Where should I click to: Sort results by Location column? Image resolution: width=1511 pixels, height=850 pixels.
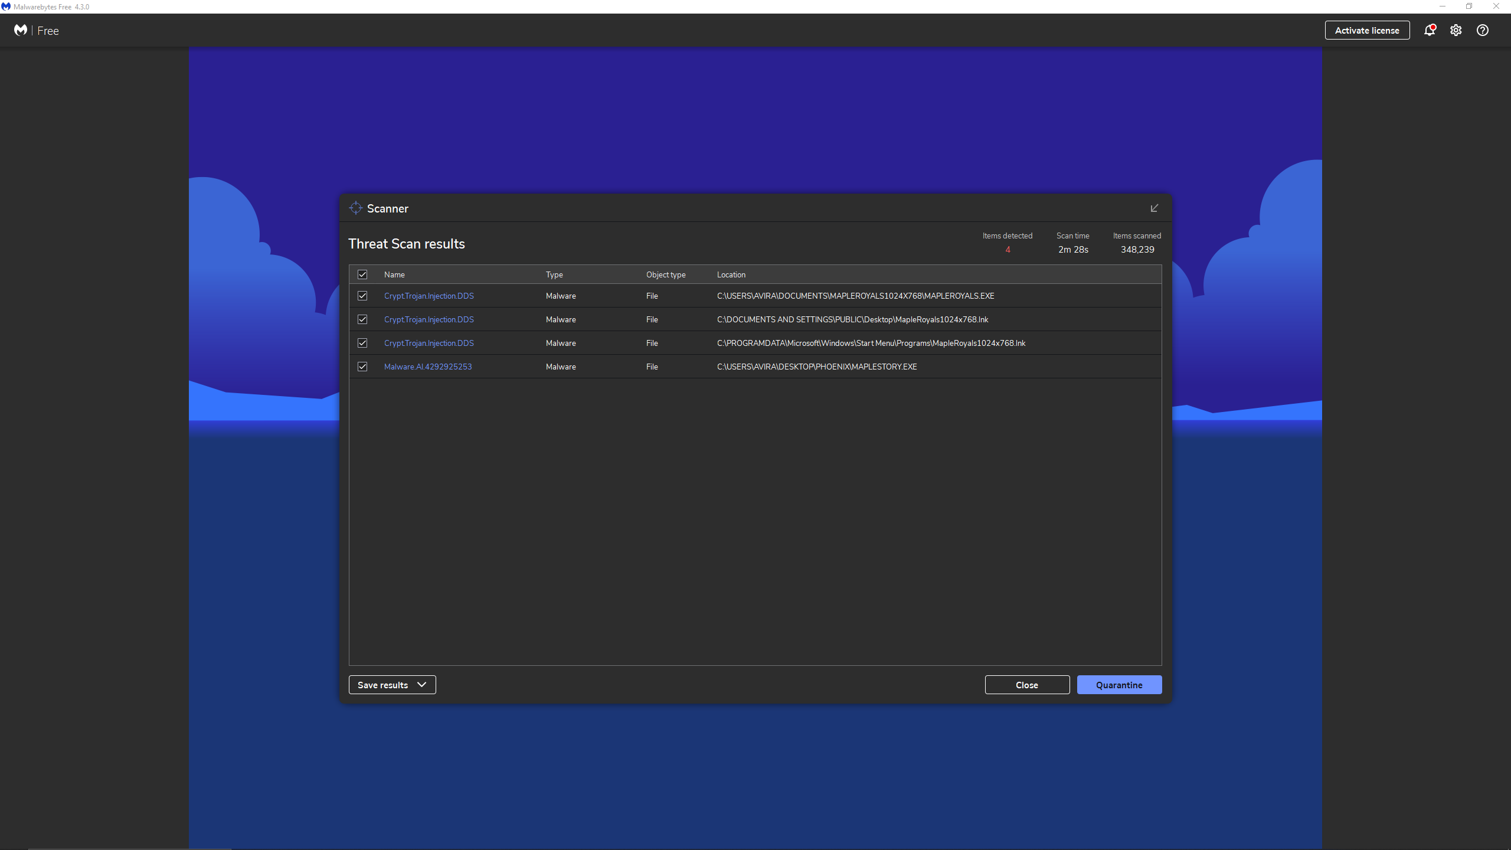point(731,274)
